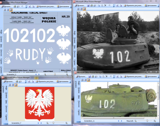Click Автозамена in the tank photo window
Viewport: 160px width, 126px height.
tap(150, 5)
